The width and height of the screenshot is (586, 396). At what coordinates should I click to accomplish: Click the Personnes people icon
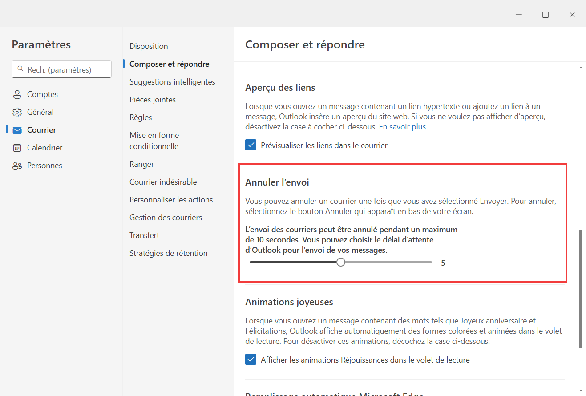pos(17,166)
